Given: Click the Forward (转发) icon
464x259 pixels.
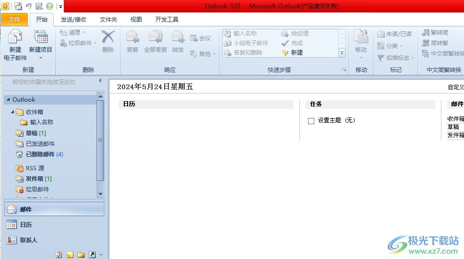Looking at the screenshot, I should pos(178,37).
